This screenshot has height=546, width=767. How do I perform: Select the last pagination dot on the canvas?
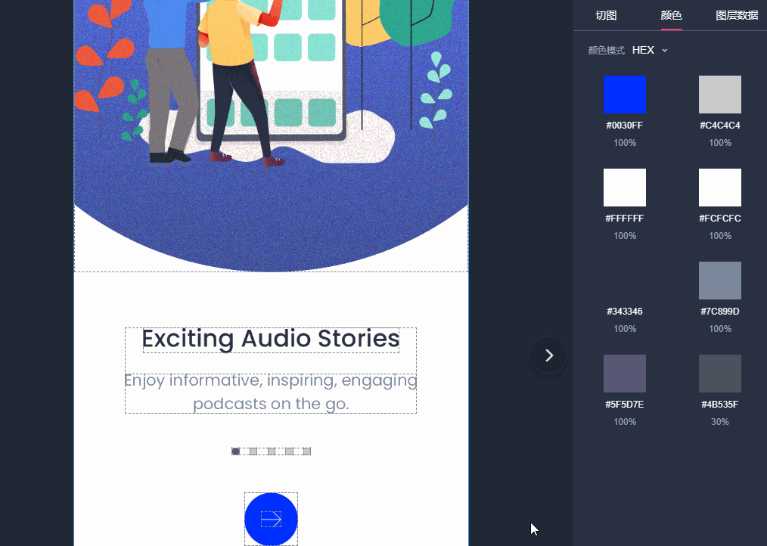click(x=306, y=451)
